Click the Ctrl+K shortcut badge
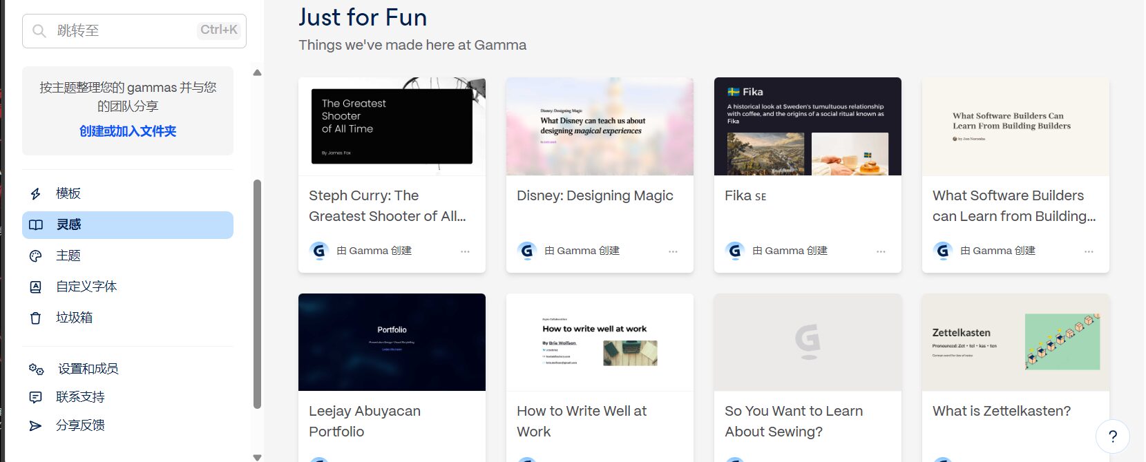This screenshot has height=462, width=1146. [x=219, y=30]
